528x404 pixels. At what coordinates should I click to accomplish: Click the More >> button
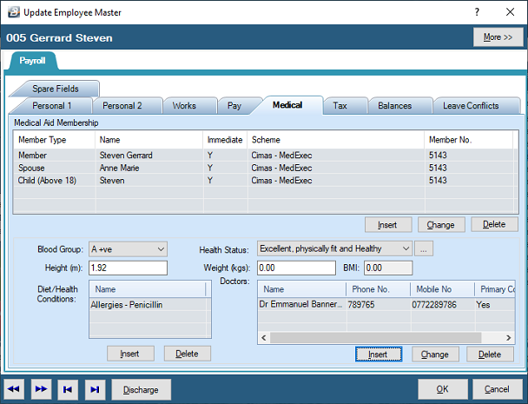(x=498, y=37)
